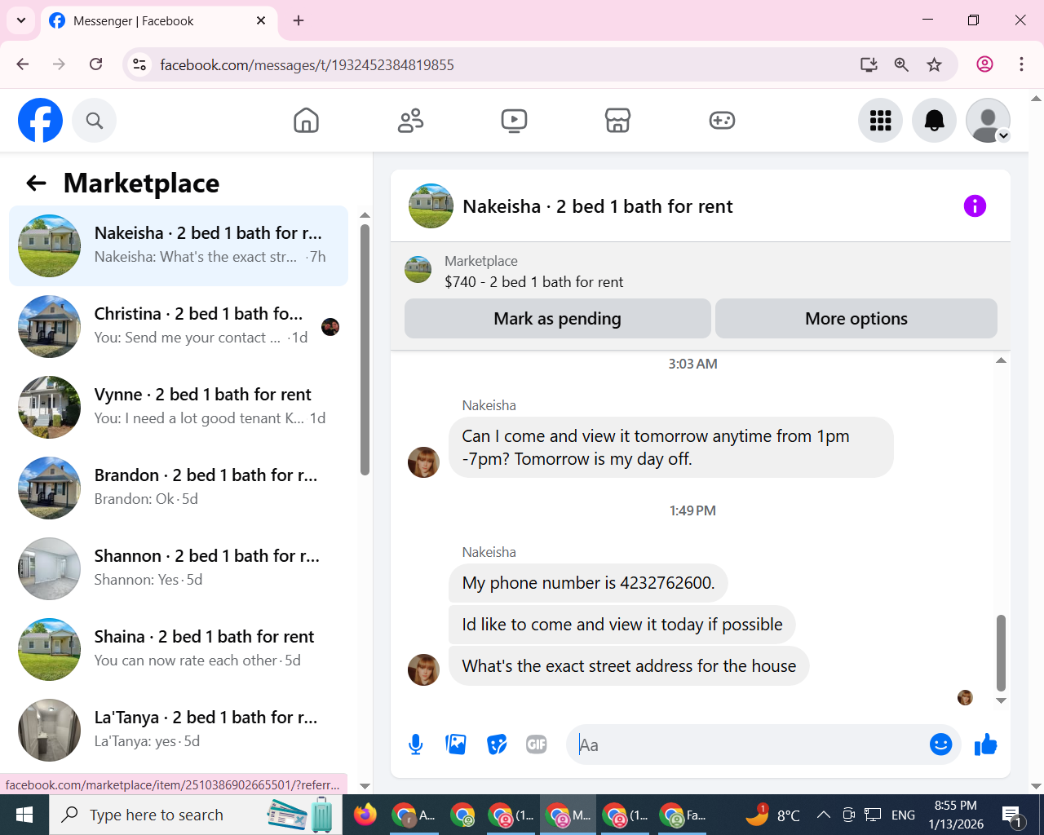Click the conversation list scrollbar
Viewport: 1044px width, 835px height.
pyautogui.click(x=365, y=349)
